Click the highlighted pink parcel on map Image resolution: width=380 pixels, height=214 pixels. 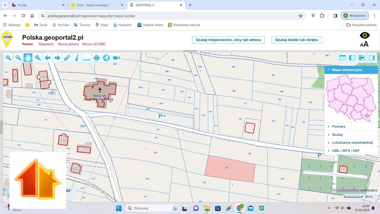[x=230, y=169]
